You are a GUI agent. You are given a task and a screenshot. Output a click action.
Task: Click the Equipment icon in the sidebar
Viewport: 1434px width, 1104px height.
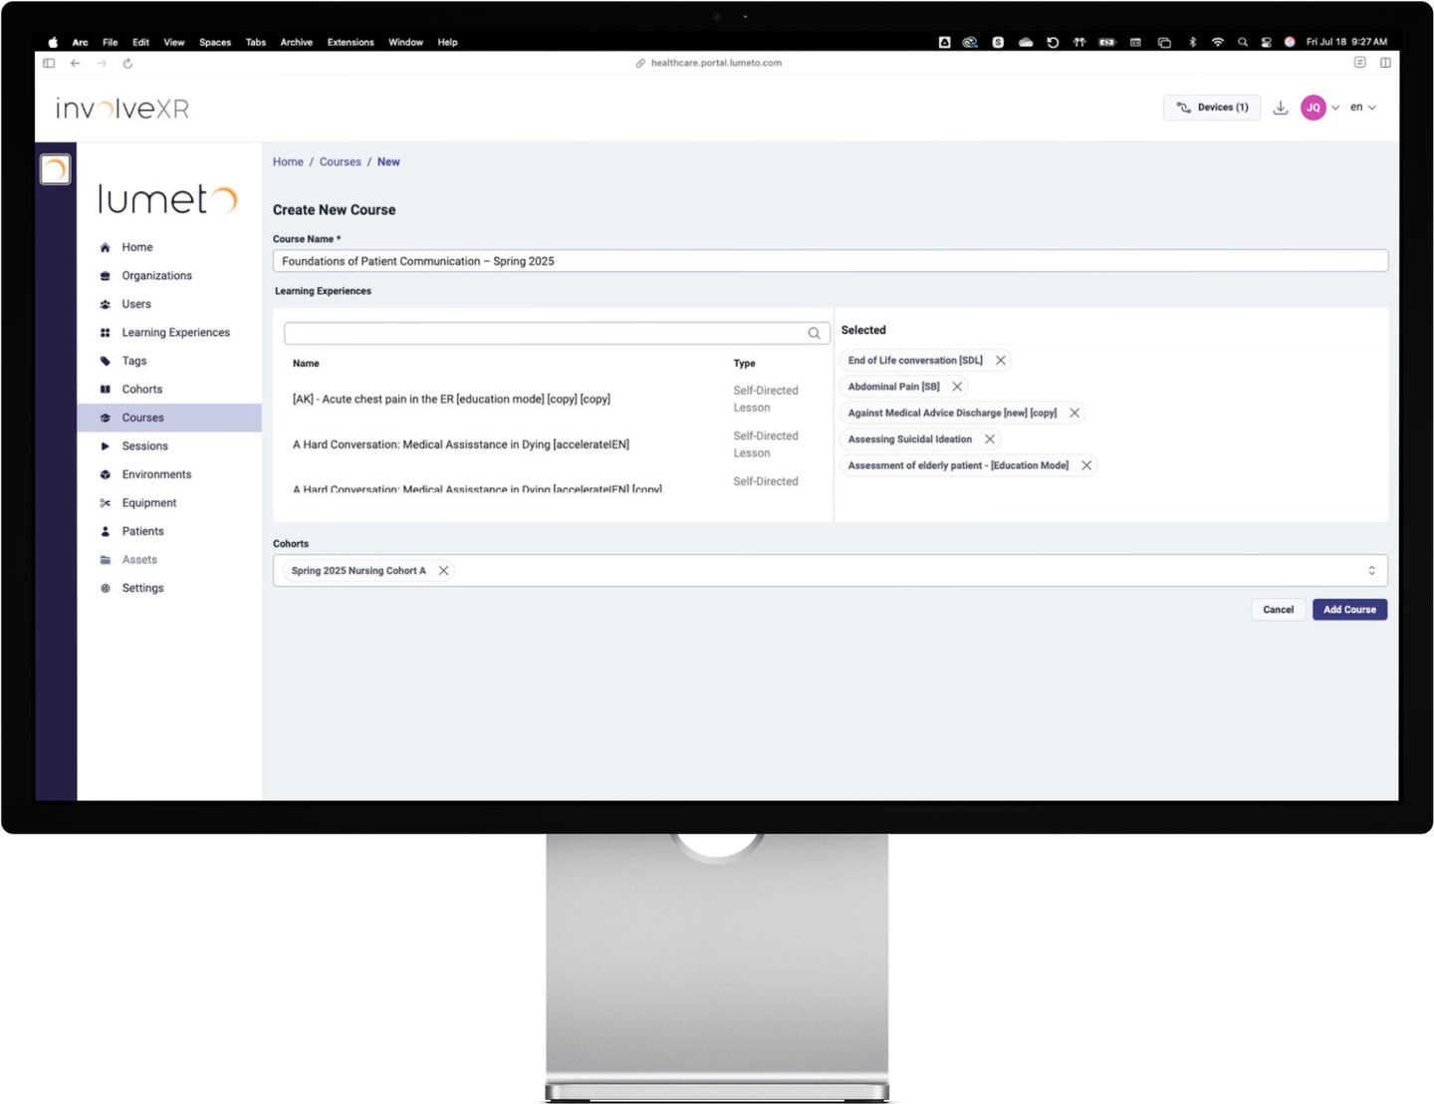[105, 503]
